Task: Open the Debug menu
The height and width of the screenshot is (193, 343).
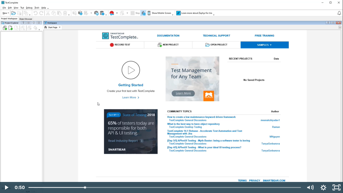Action: (x=29, y=8)
